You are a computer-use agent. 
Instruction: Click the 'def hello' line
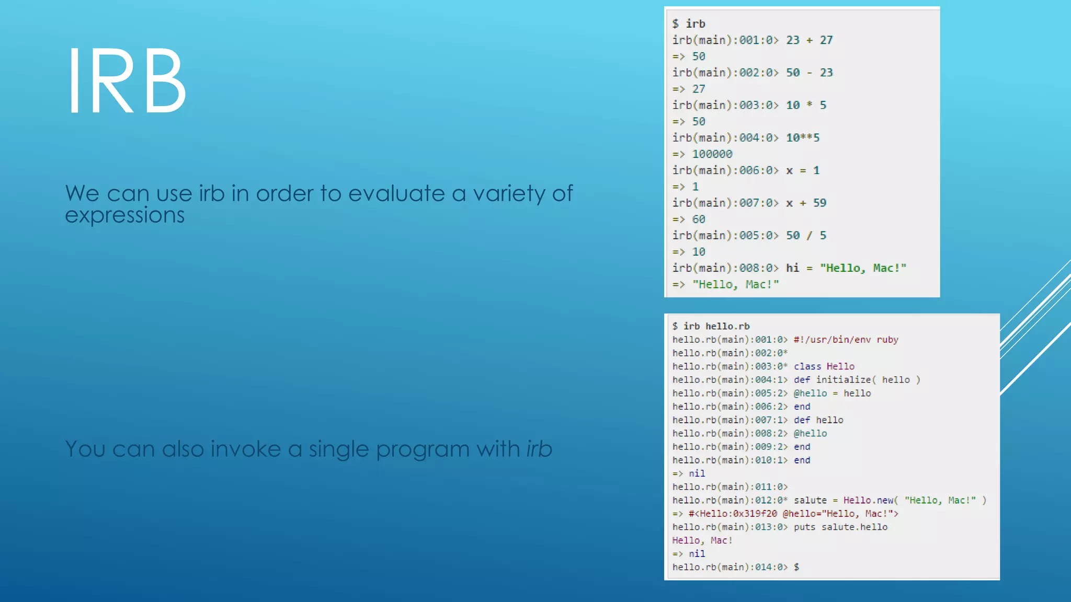click(x=758, y=420)
